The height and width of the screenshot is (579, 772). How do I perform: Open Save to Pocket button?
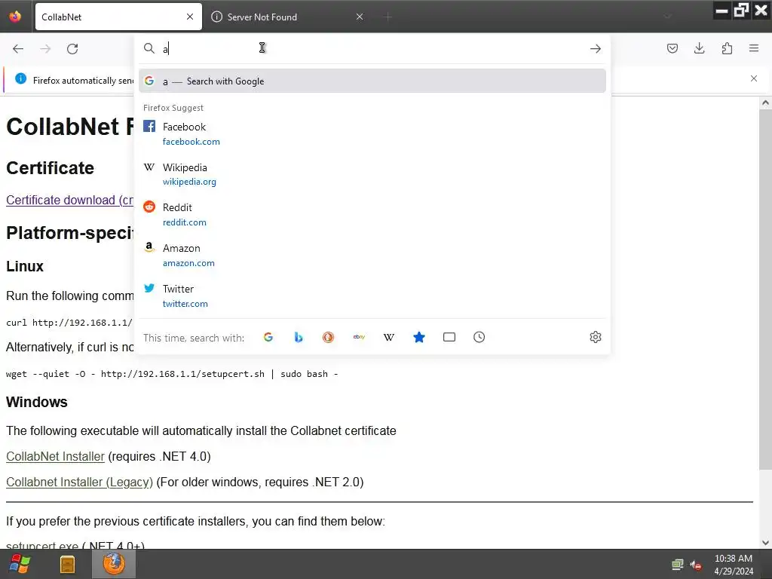coord(672,48)
